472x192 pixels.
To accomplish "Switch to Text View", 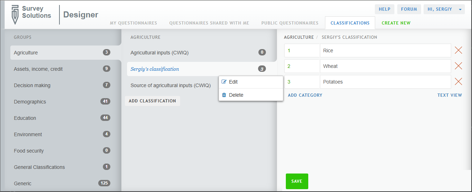I will click(450, 95).
